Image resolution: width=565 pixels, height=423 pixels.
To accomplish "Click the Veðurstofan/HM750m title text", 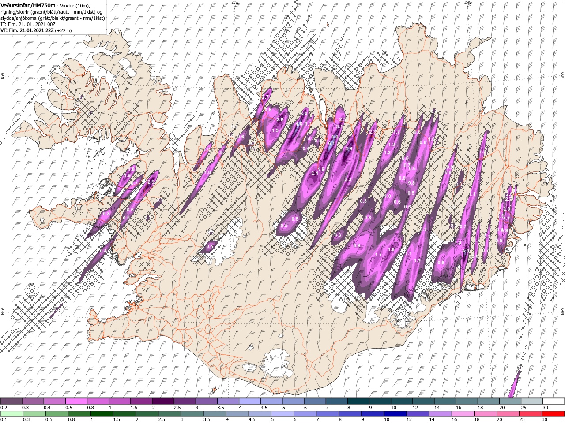I will pos(28,5).
